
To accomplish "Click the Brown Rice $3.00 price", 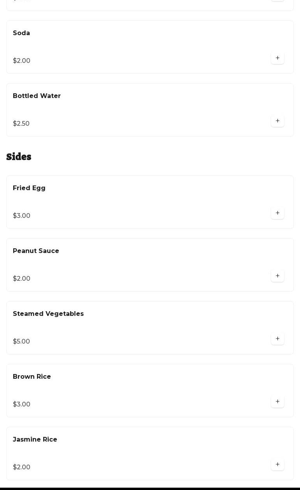I will click(21, 404).
